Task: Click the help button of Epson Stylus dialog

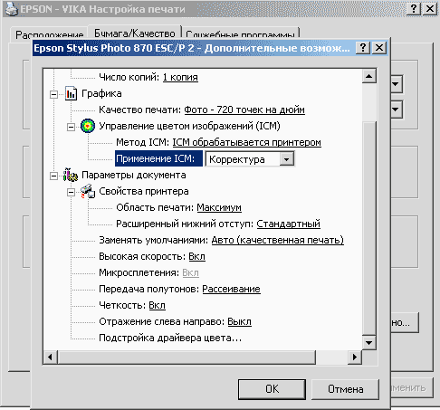Action: 363,48
